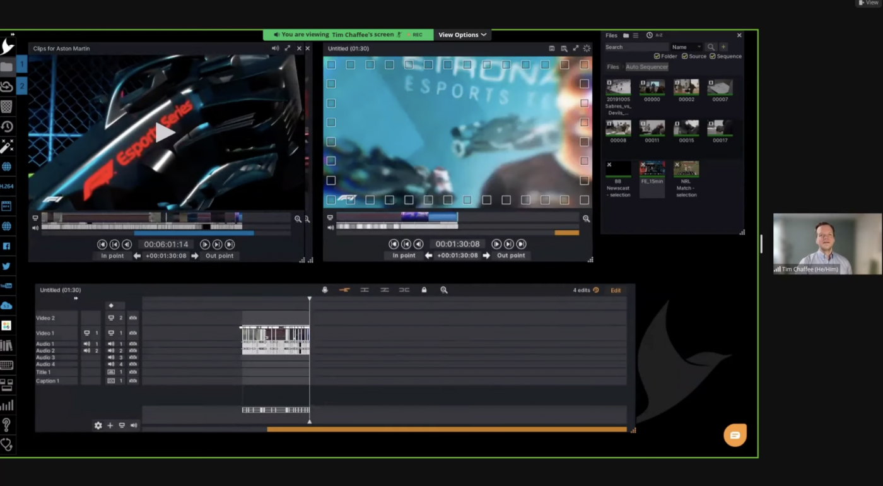
Task: Switch to sidebar tab 2
Action: pos(21,85)
